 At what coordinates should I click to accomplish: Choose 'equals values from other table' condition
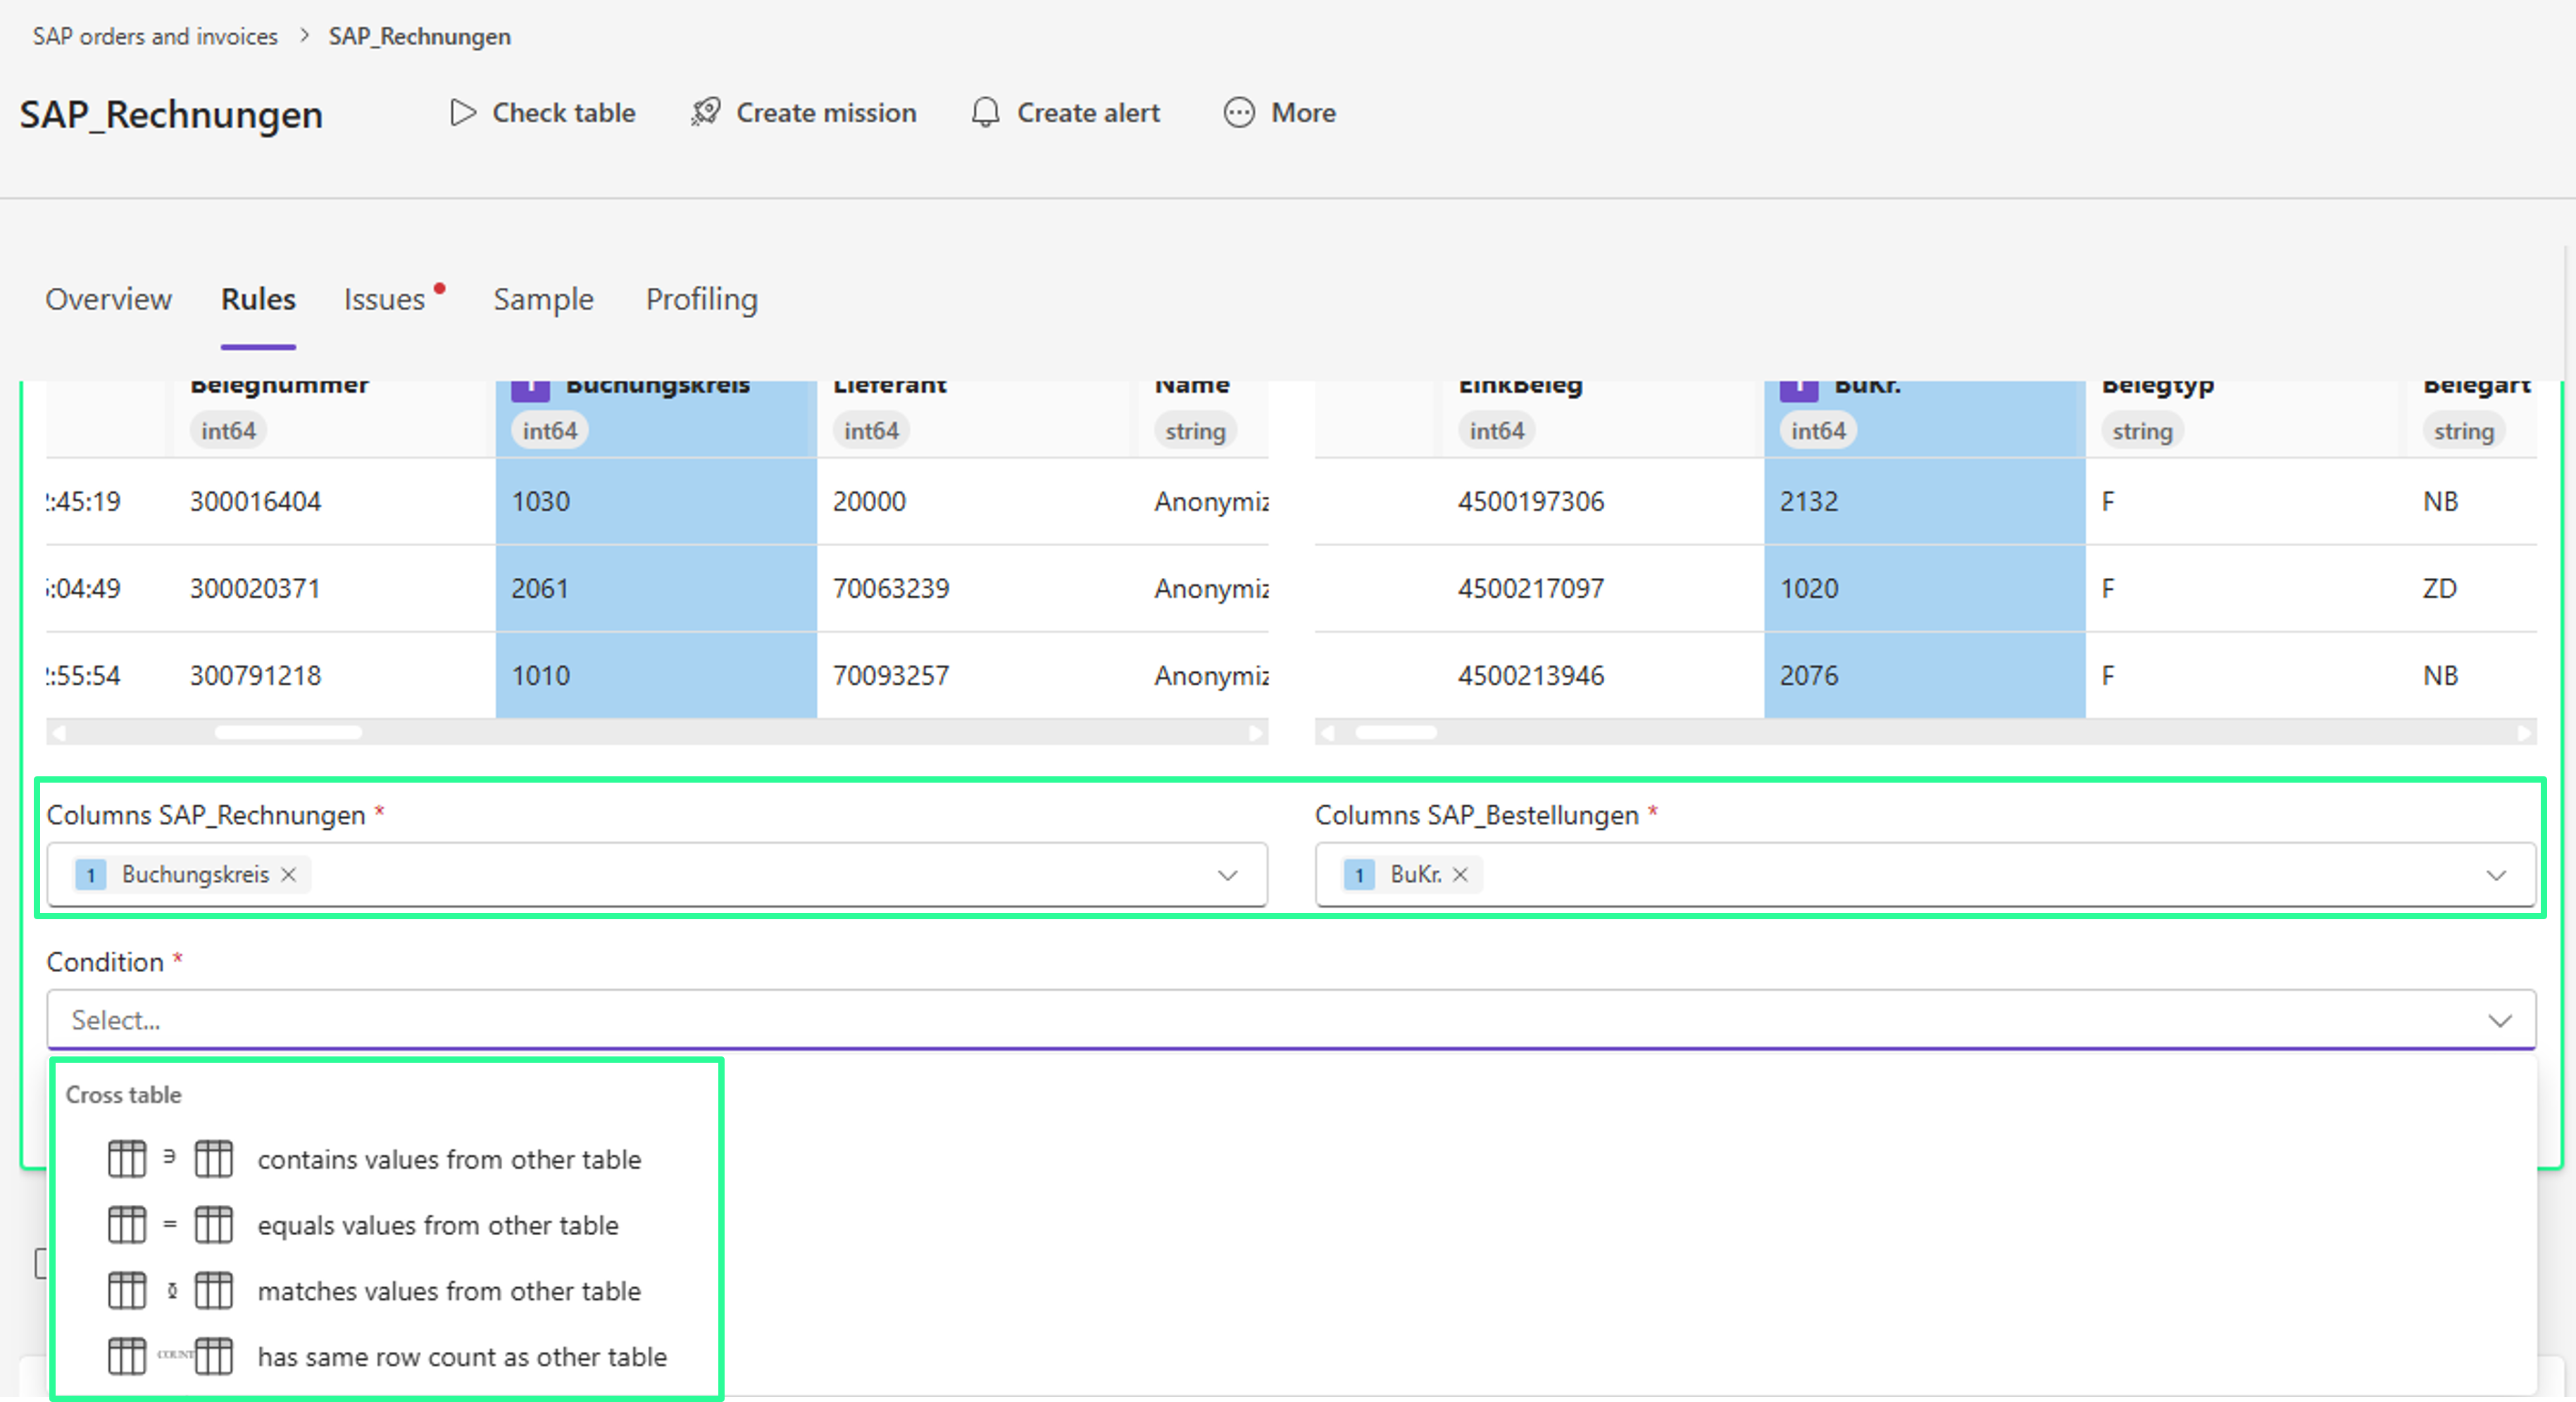pyautogui.click(x=437, y=1225)
